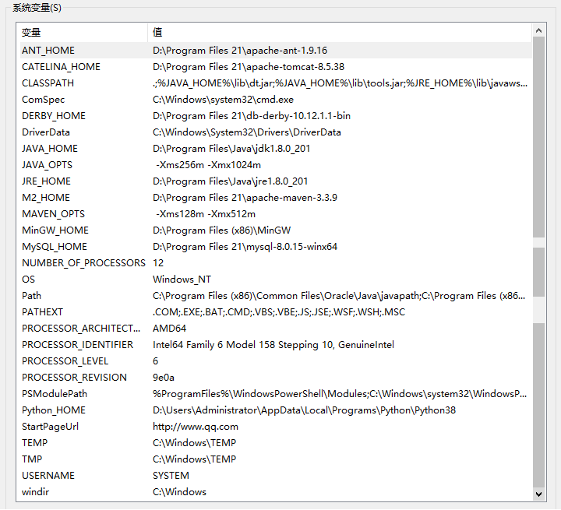Select the TEMP variable row
This screenshot has width=561, height=510.
(276, 443)
